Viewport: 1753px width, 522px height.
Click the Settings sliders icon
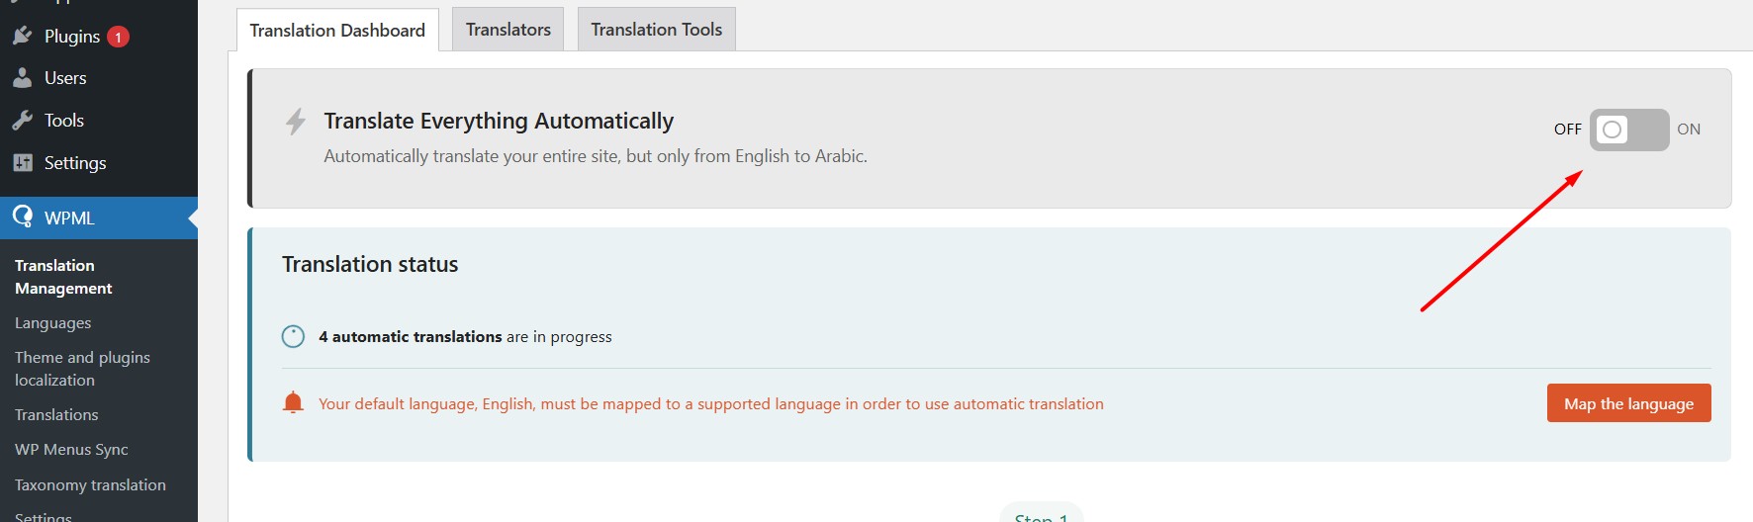(22, 163)
